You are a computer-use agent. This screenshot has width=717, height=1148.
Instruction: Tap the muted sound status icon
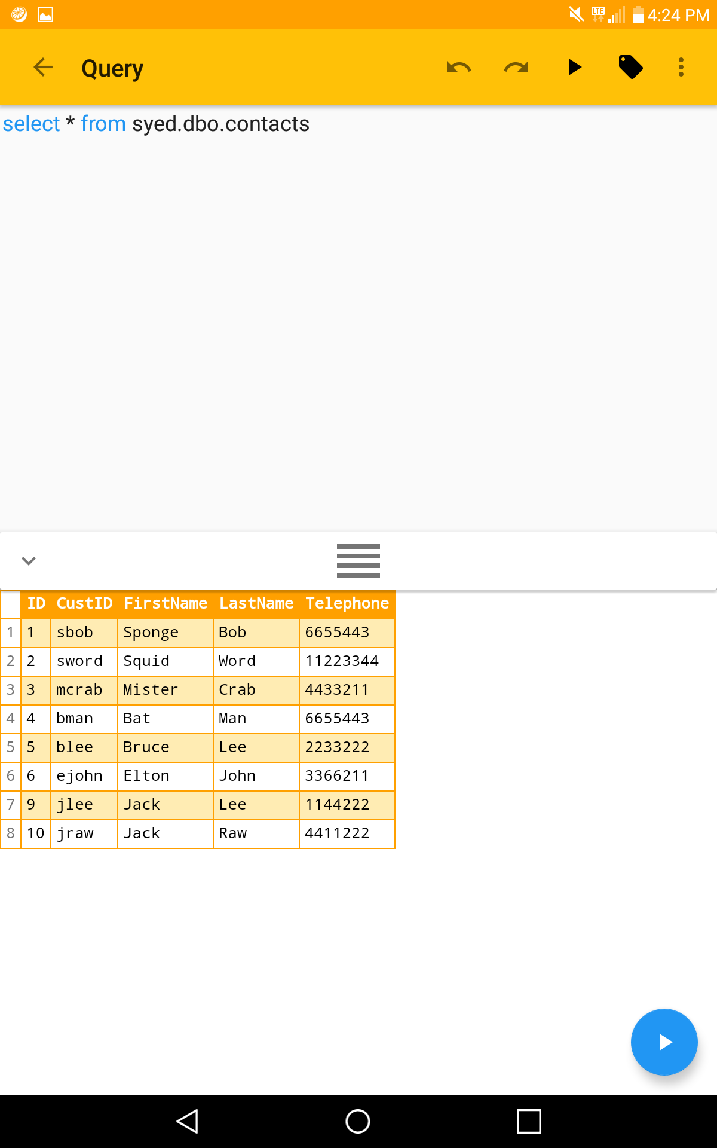click(x=577, y=14)
